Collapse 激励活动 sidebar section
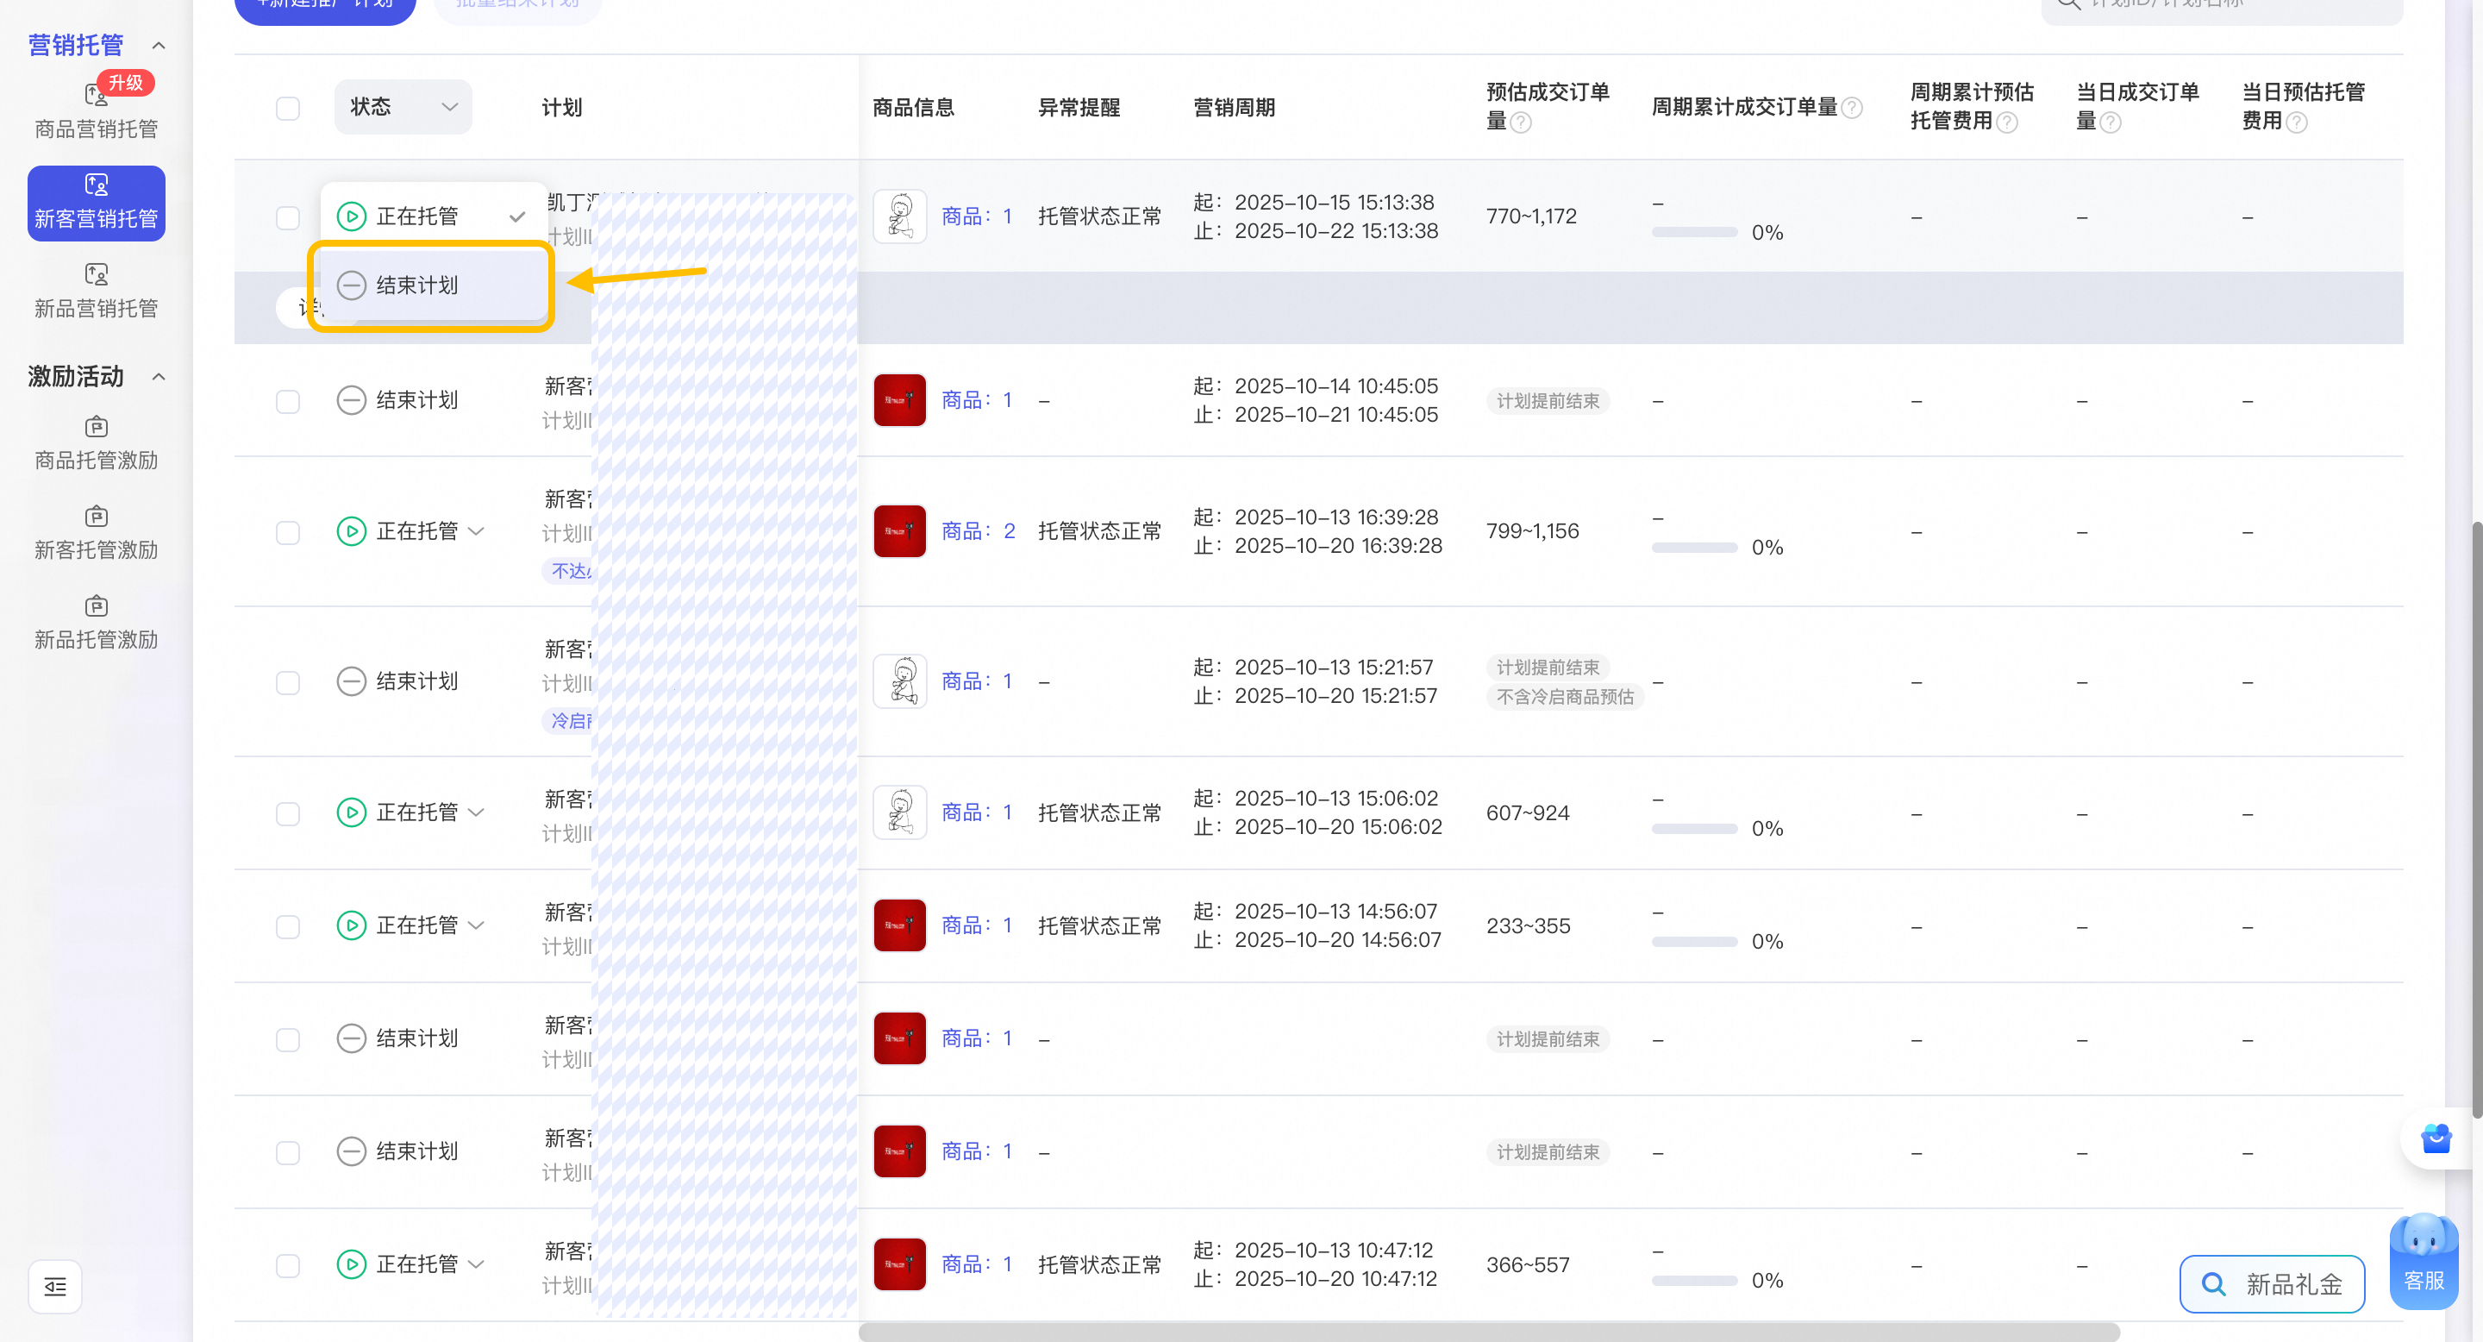Screen dimensions: 2483x1342 coord(159,376)
